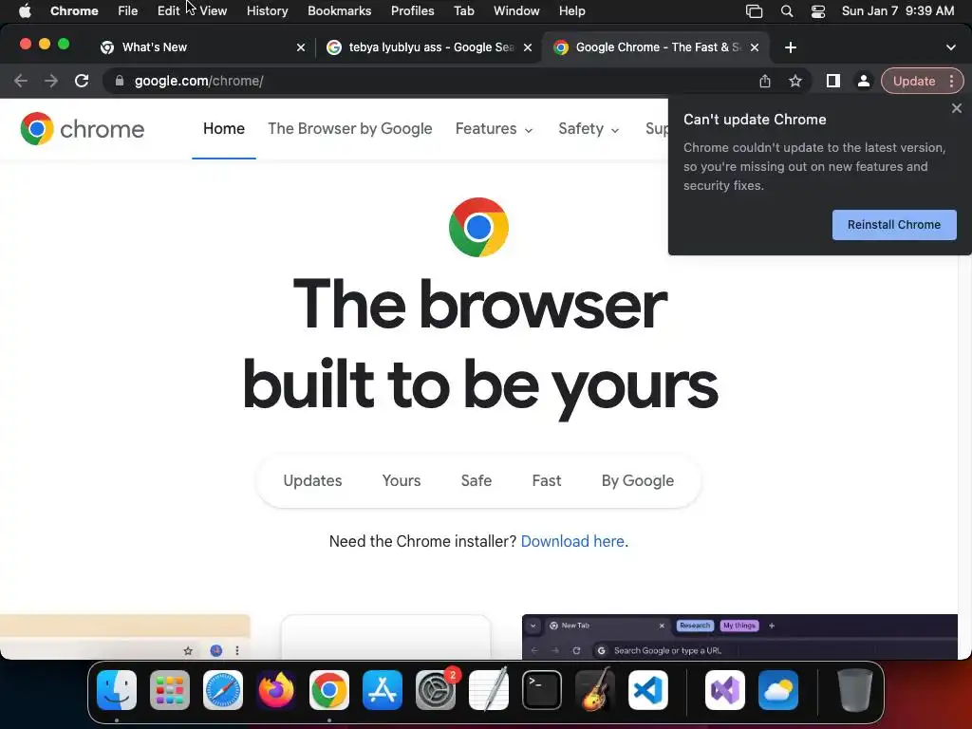Launch Safari from the Dock

click(222, 690)
